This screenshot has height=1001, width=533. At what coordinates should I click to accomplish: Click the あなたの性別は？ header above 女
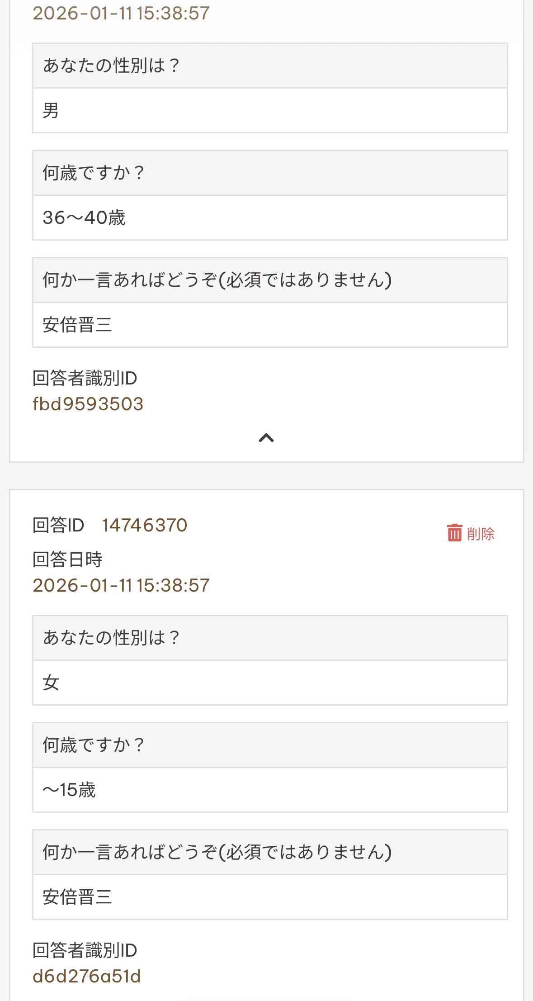(x=111, y=638)
